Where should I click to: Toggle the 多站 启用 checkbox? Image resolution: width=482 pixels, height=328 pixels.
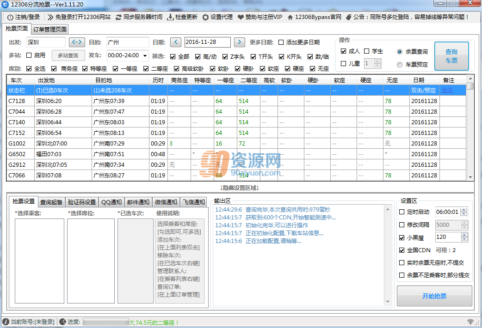click(x=29, y=55)
